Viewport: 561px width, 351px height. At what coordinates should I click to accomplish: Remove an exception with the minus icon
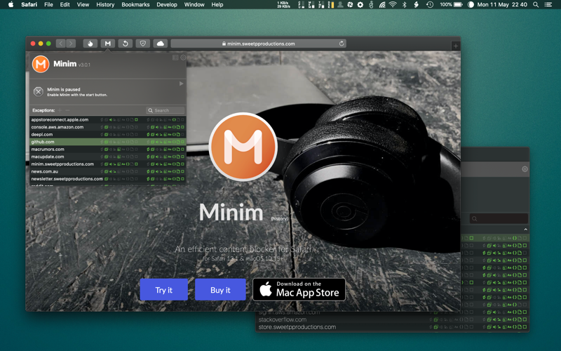click(x=67, y=110)
